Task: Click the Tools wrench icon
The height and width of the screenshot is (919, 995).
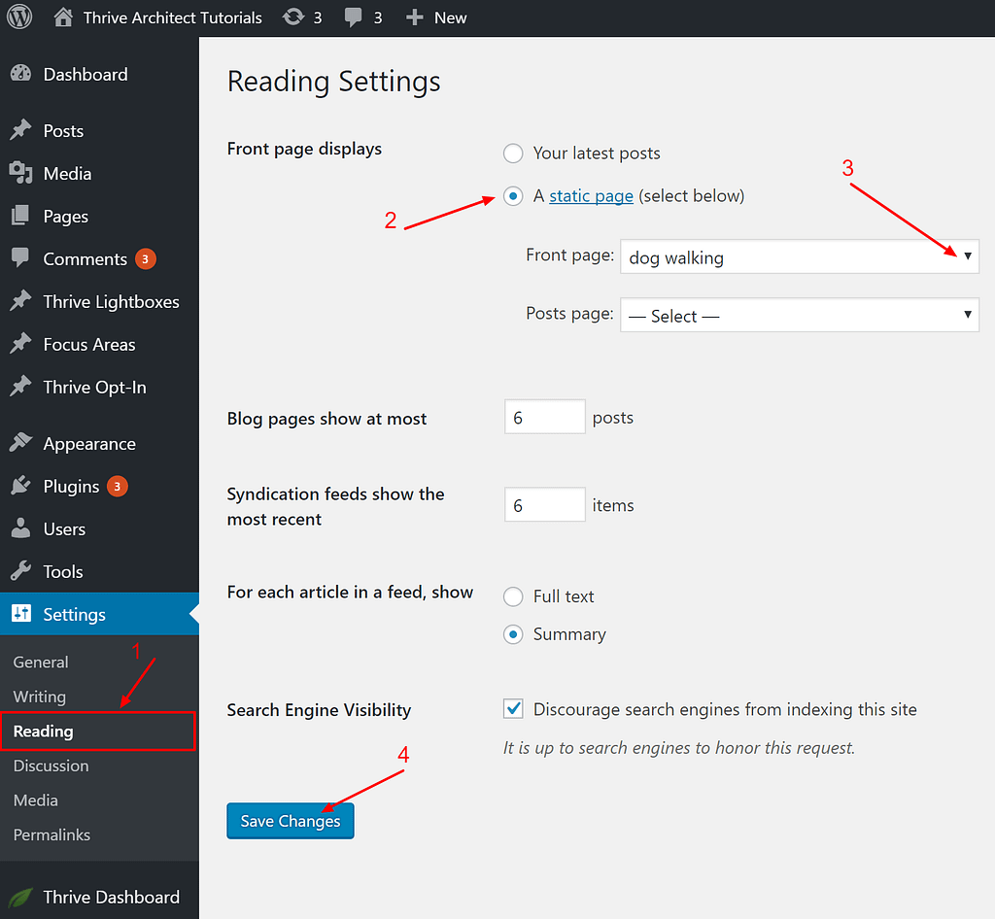Action: tap(21, 571)
